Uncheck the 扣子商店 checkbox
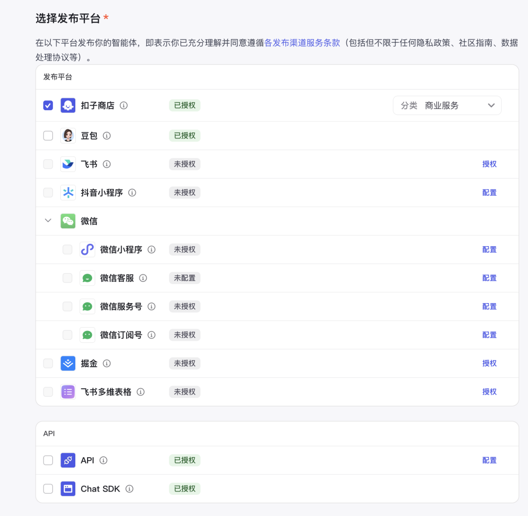The height and width of the screenshot is (516, 528). [x=48, y=106]
